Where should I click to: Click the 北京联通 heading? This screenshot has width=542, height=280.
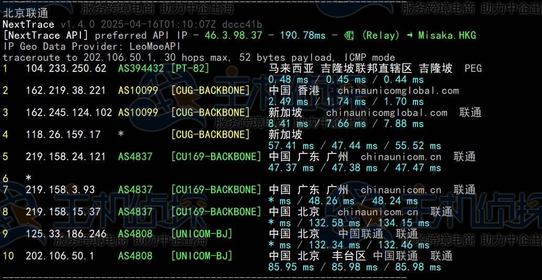point(25,13)
